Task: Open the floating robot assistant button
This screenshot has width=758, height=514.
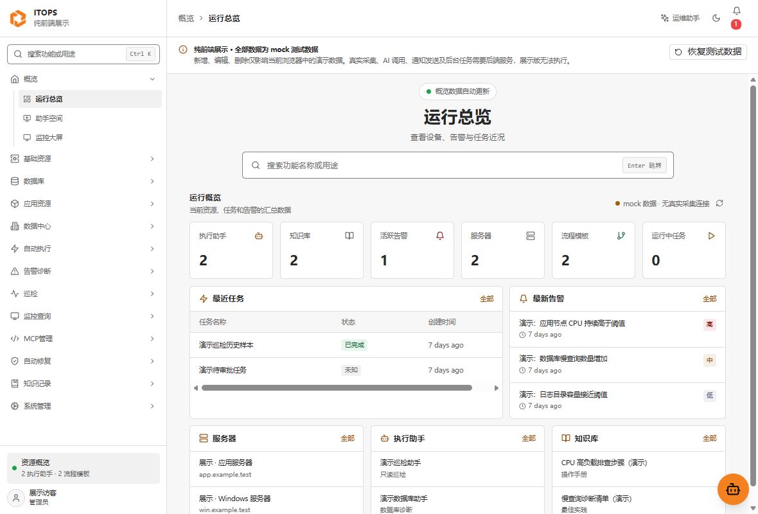Action: [733, 490]
